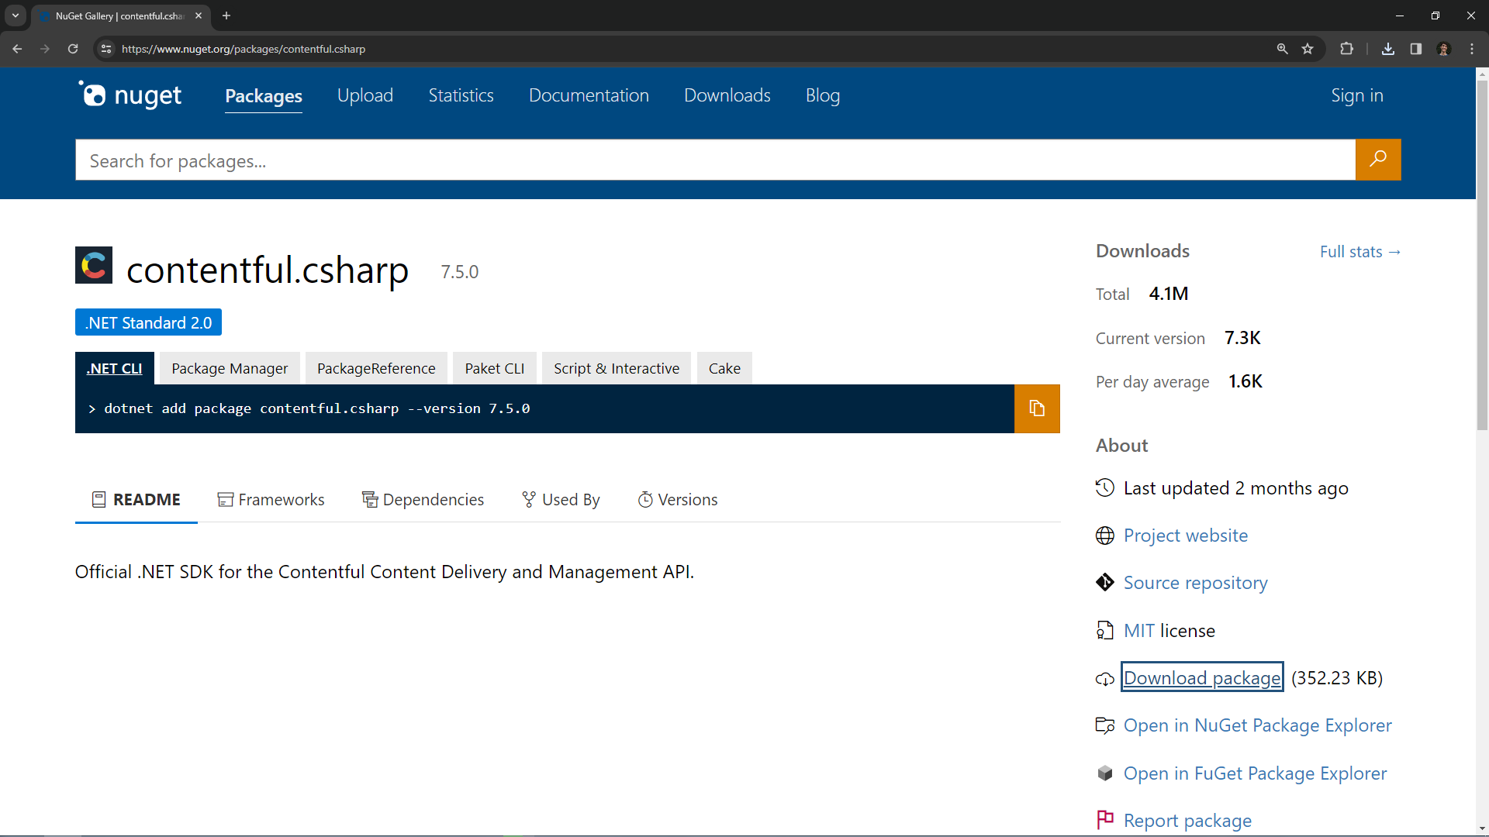Open the Frameworks section

coord(271,500)
